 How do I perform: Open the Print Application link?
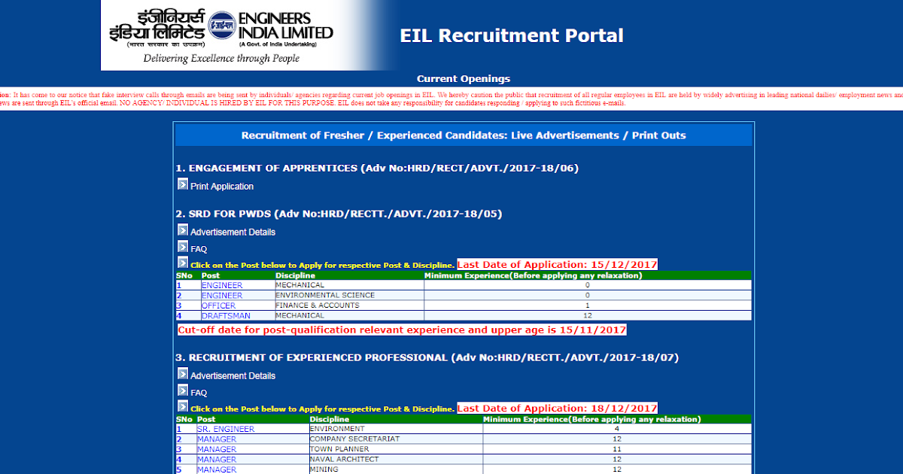(x=221, y=186)
